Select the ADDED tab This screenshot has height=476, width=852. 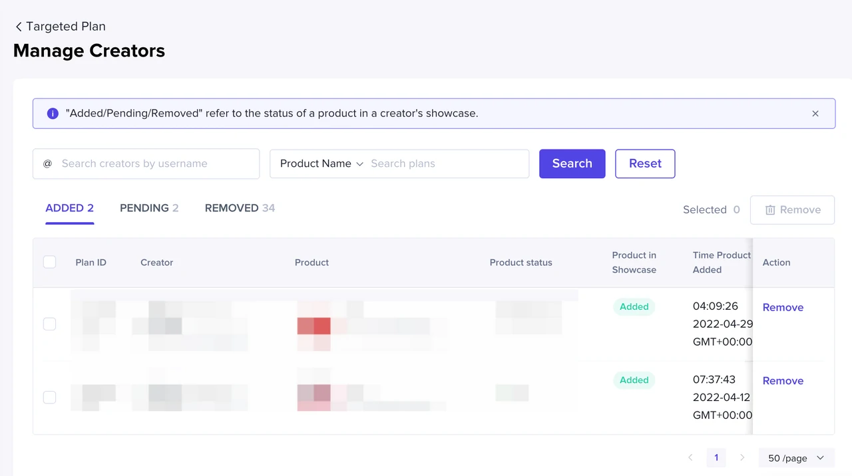69,208
